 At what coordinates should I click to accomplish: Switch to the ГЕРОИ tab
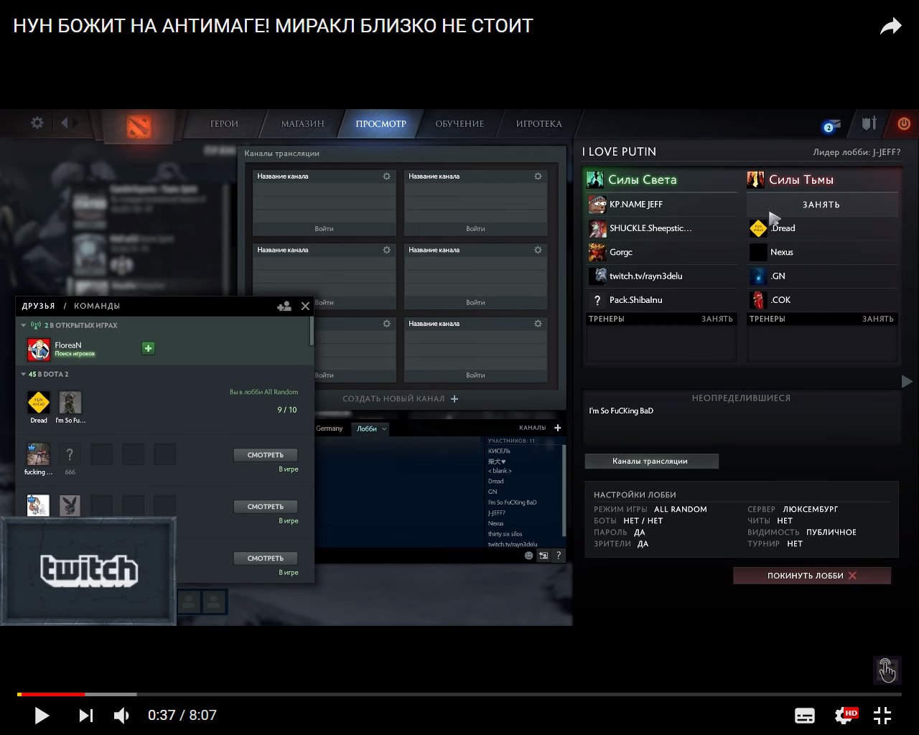tap(224, 123)
